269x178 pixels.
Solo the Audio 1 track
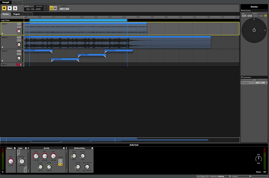coord(19,24)
